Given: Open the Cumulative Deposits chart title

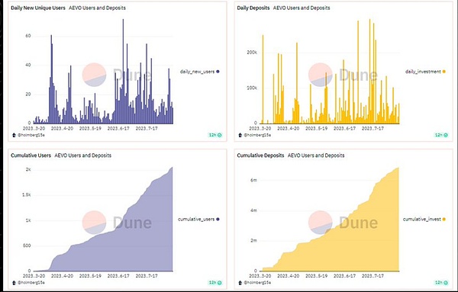Looking at the screenshot, I should (260, 156).
